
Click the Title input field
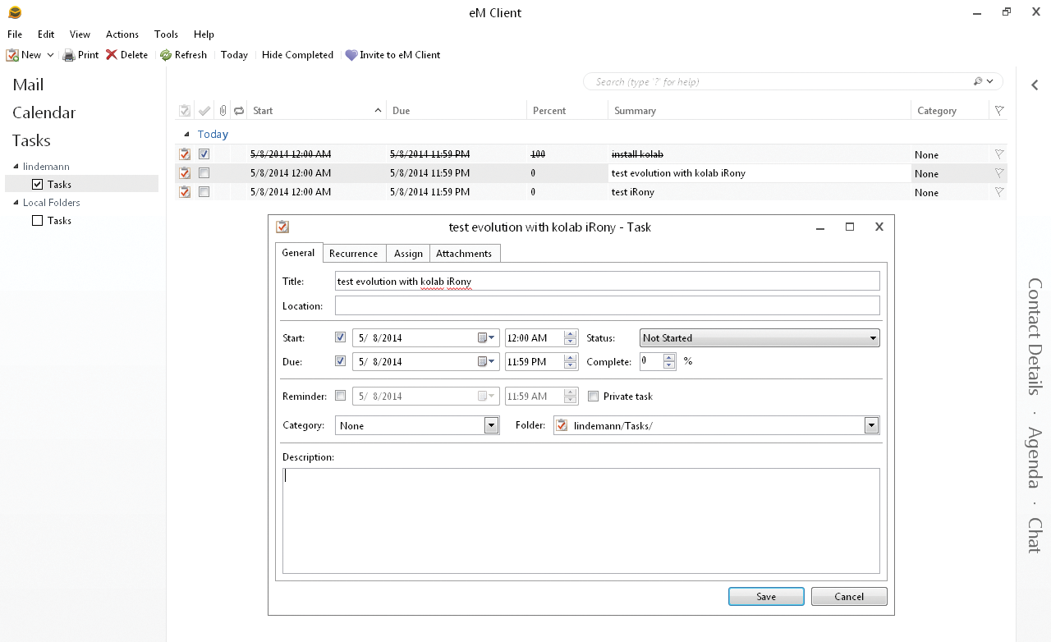[608, 281]
